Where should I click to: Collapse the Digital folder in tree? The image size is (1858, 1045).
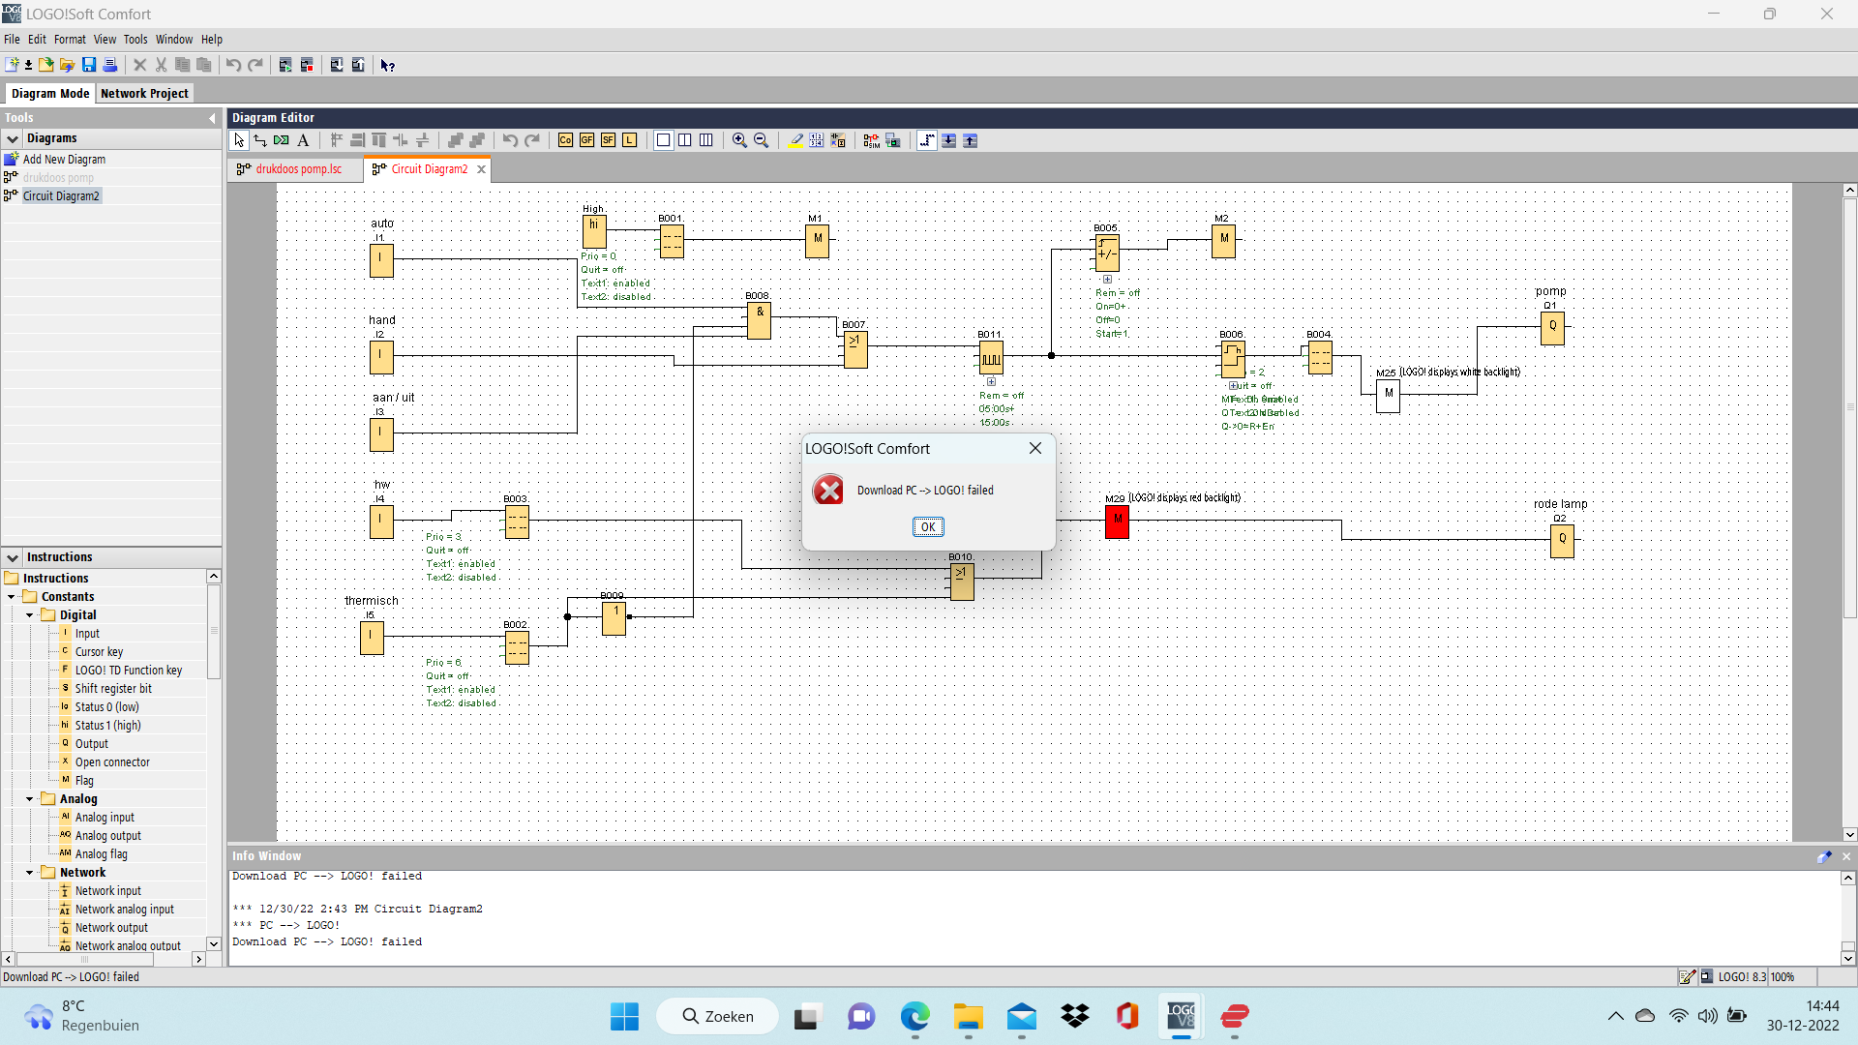[29, 615]
